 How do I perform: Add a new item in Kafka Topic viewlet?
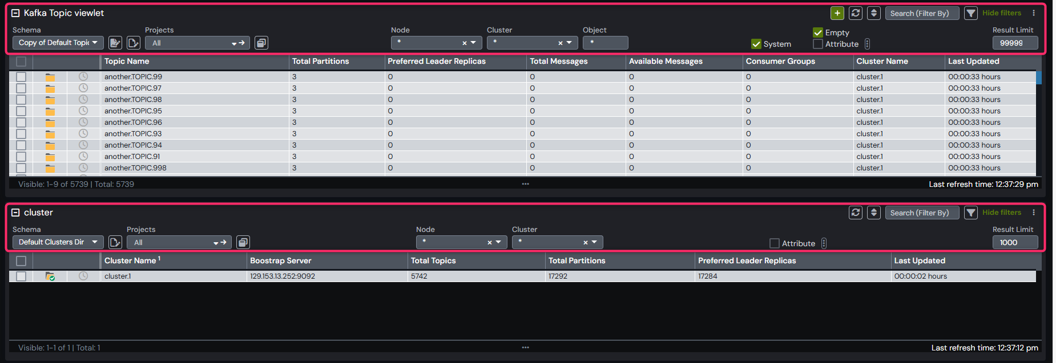click(837, 13)
